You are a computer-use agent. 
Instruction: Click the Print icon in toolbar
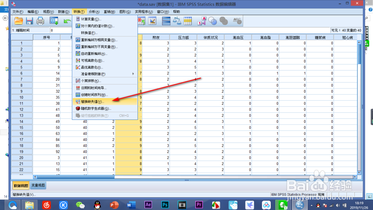(x=40, y=21)
